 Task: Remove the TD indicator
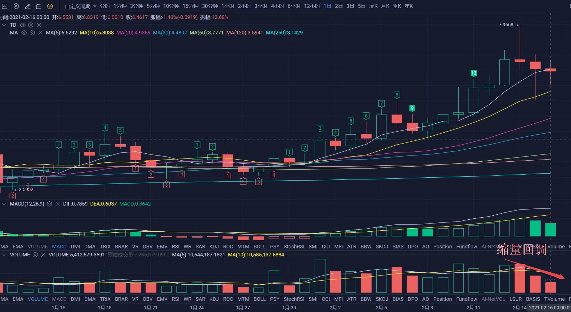click(x=39, y=25)
